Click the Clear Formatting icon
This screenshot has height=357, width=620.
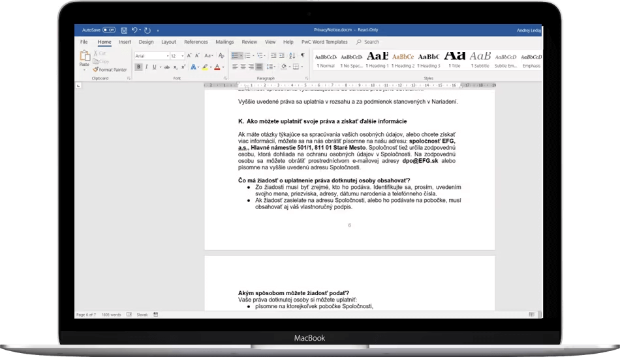coord(221,56)
